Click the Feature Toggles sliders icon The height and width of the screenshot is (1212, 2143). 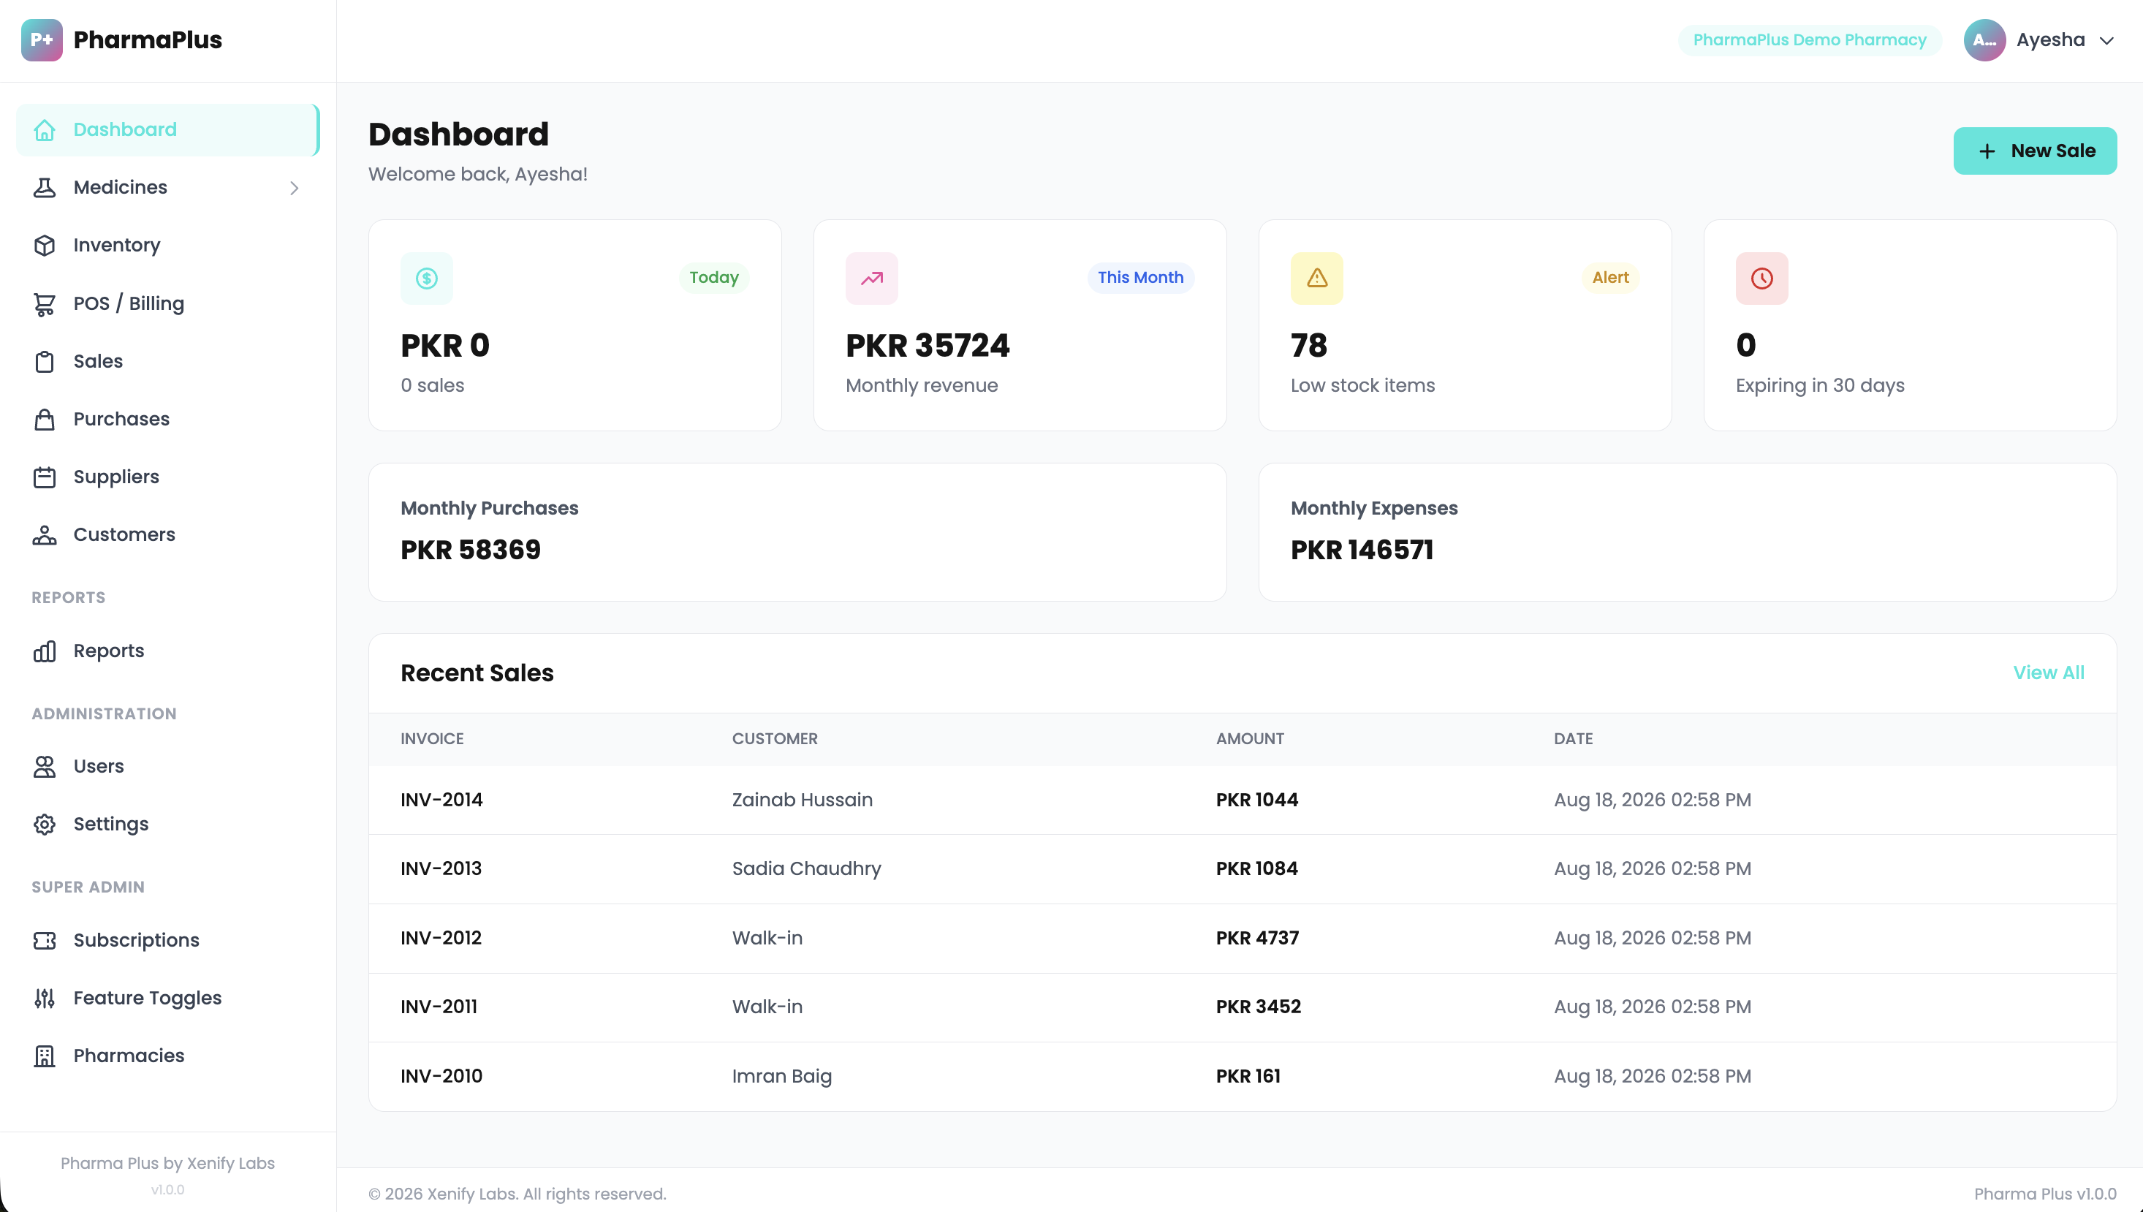coord(44,998)
